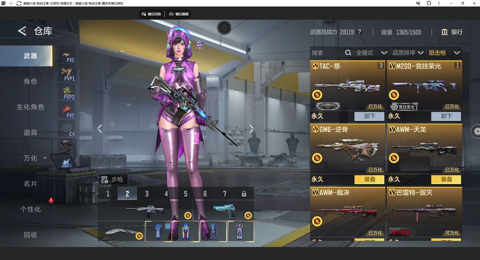Click 卸下 for TAC-慈

[369, 116]
